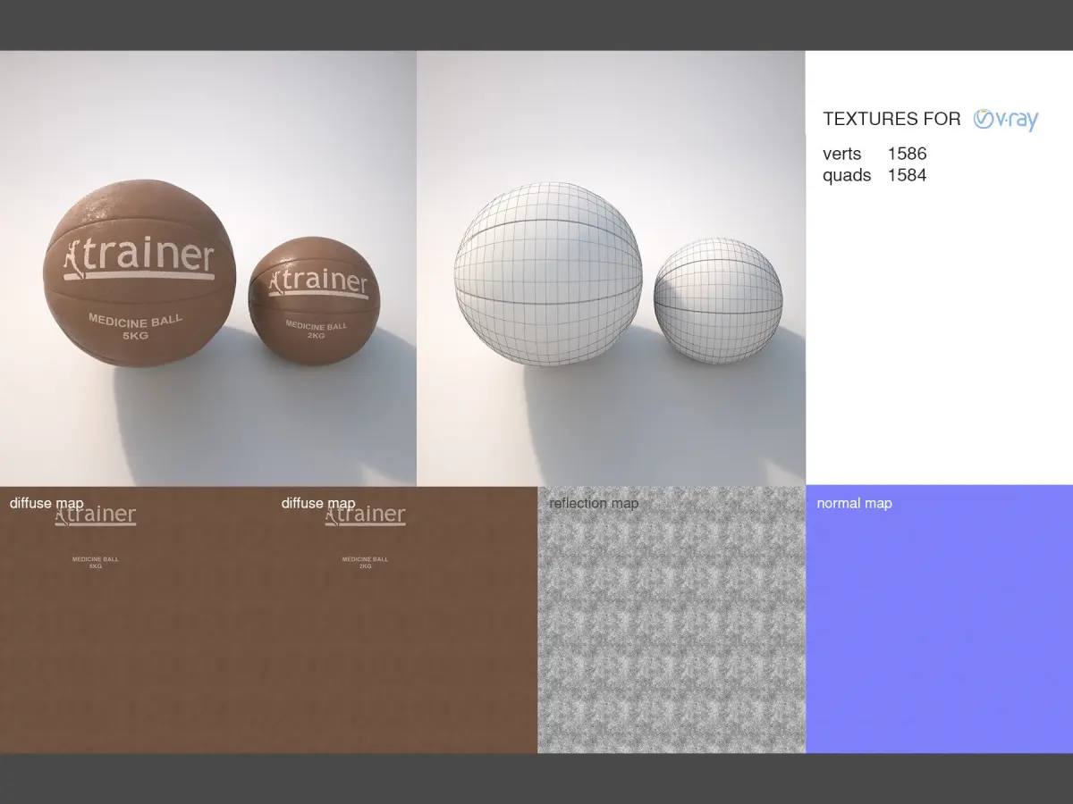1073x804 pixels.
Task: Click the V-Ray logo
Action: (x=1006, y=120)
